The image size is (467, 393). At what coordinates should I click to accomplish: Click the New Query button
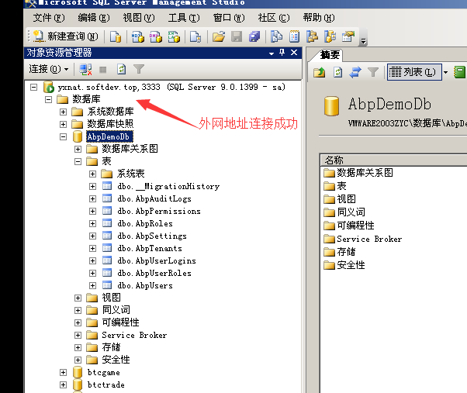[65, 36]
